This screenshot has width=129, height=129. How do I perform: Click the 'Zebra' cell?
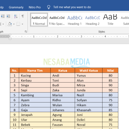[x=35, y=105]
